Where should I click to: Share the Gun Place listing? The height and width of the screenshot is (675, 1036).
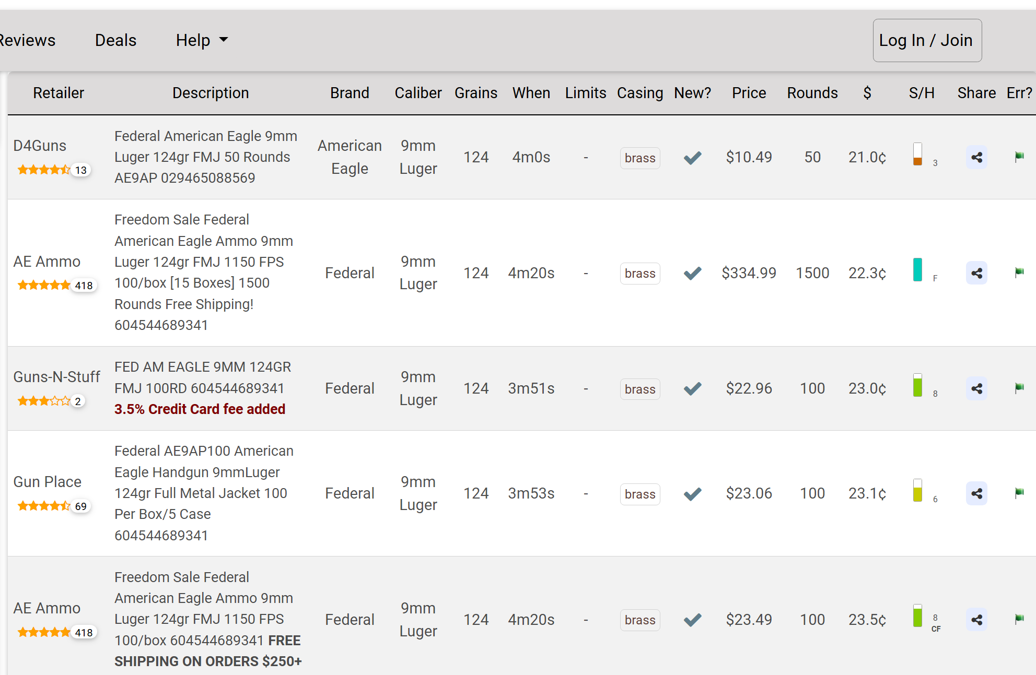tap(976, 493)
